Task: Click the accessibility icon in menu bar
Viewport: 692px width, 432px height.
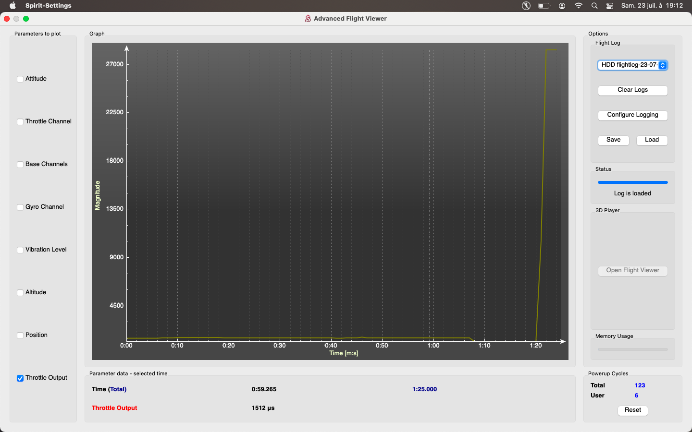Action: point(526,6)
